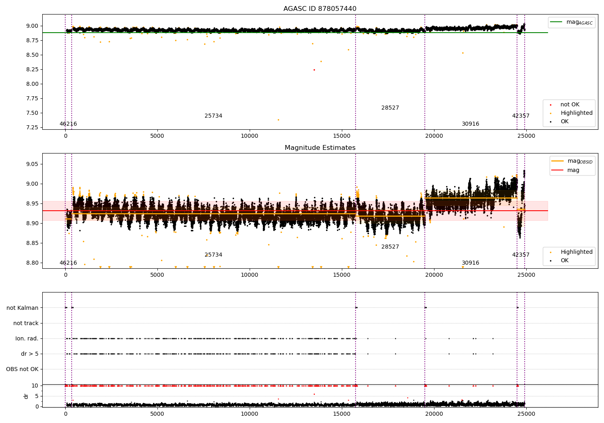The height and width of the screenshot is (423, 604).
Task: Click obsid label 46216 in top plot
Action: pos(68,124)
